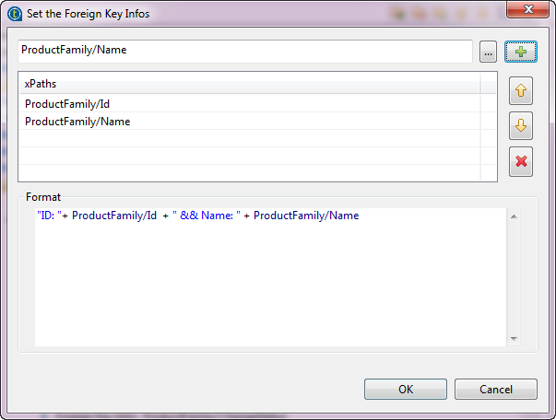
Task: Move selected xPath down with arrow button
Action: [521, 125]
